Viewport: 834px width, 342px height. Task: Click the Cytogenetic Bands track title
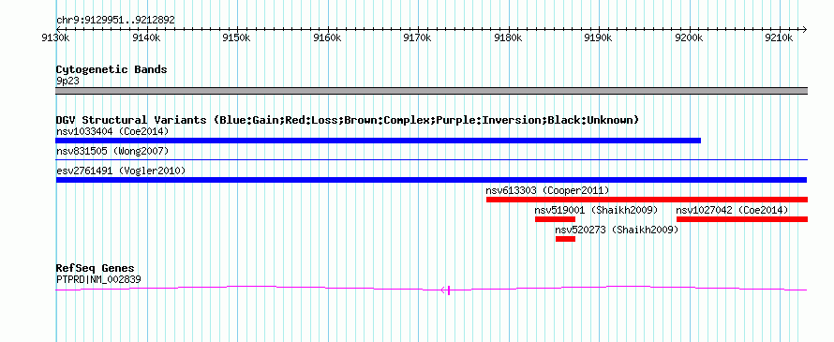[x=112, y=69]
